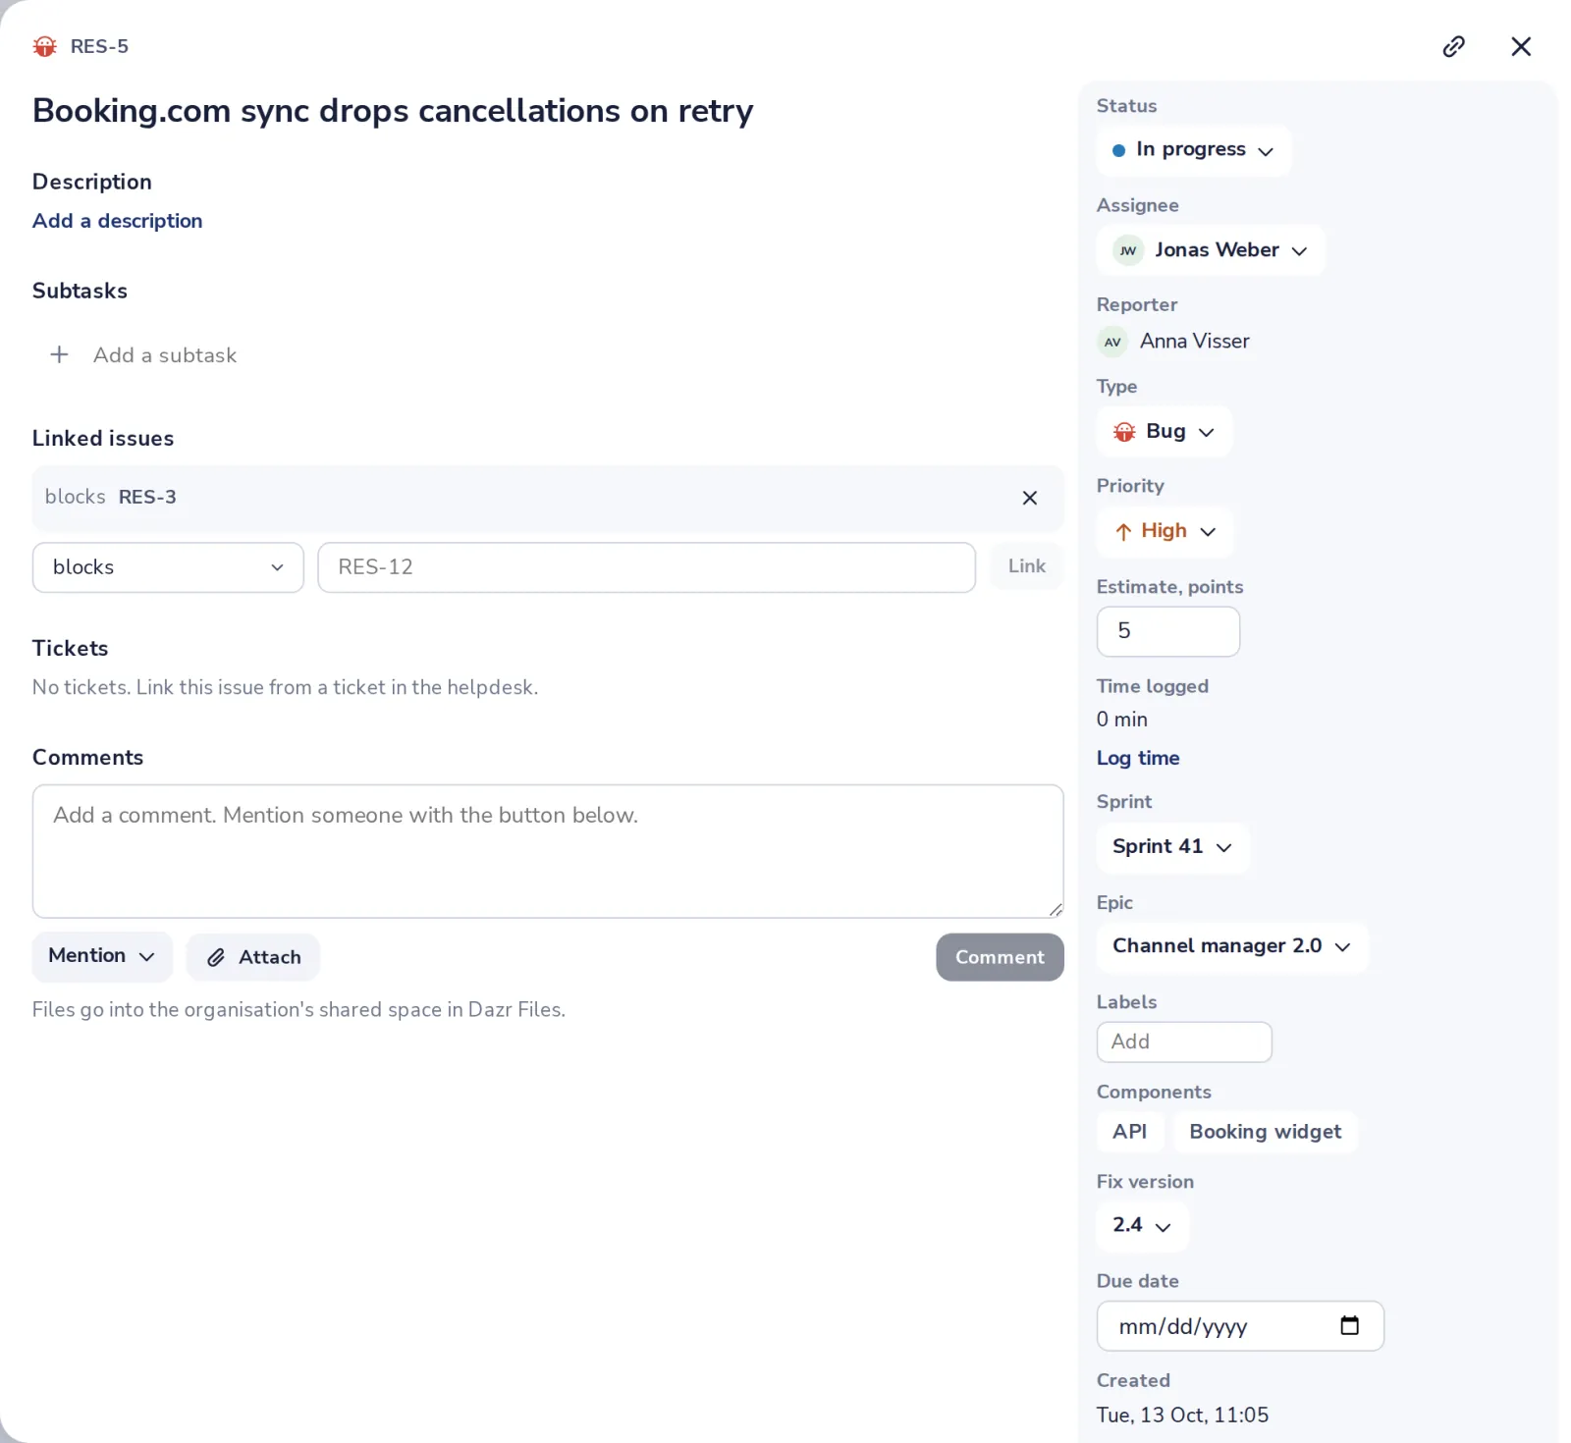Click the Add a subtask field

point(165,355)
